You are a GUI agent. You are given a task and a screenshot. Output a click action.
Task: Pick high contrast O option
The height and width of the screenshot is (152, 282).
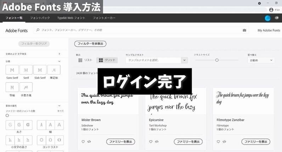click(59, 140)
